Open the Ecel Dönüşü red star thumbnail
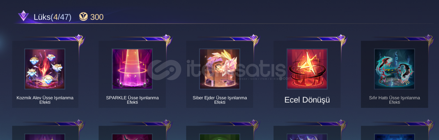Viewport: 439px width, 140px height. 307,69
